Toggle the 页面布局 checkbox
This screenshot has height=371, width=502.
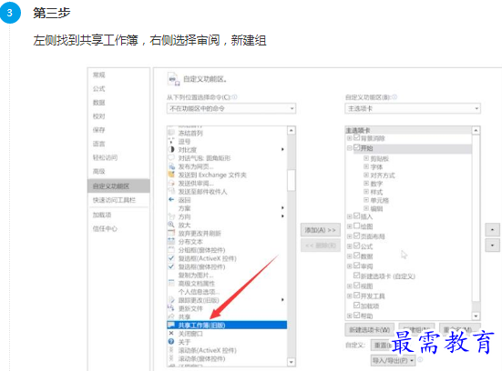click(356, 236)
